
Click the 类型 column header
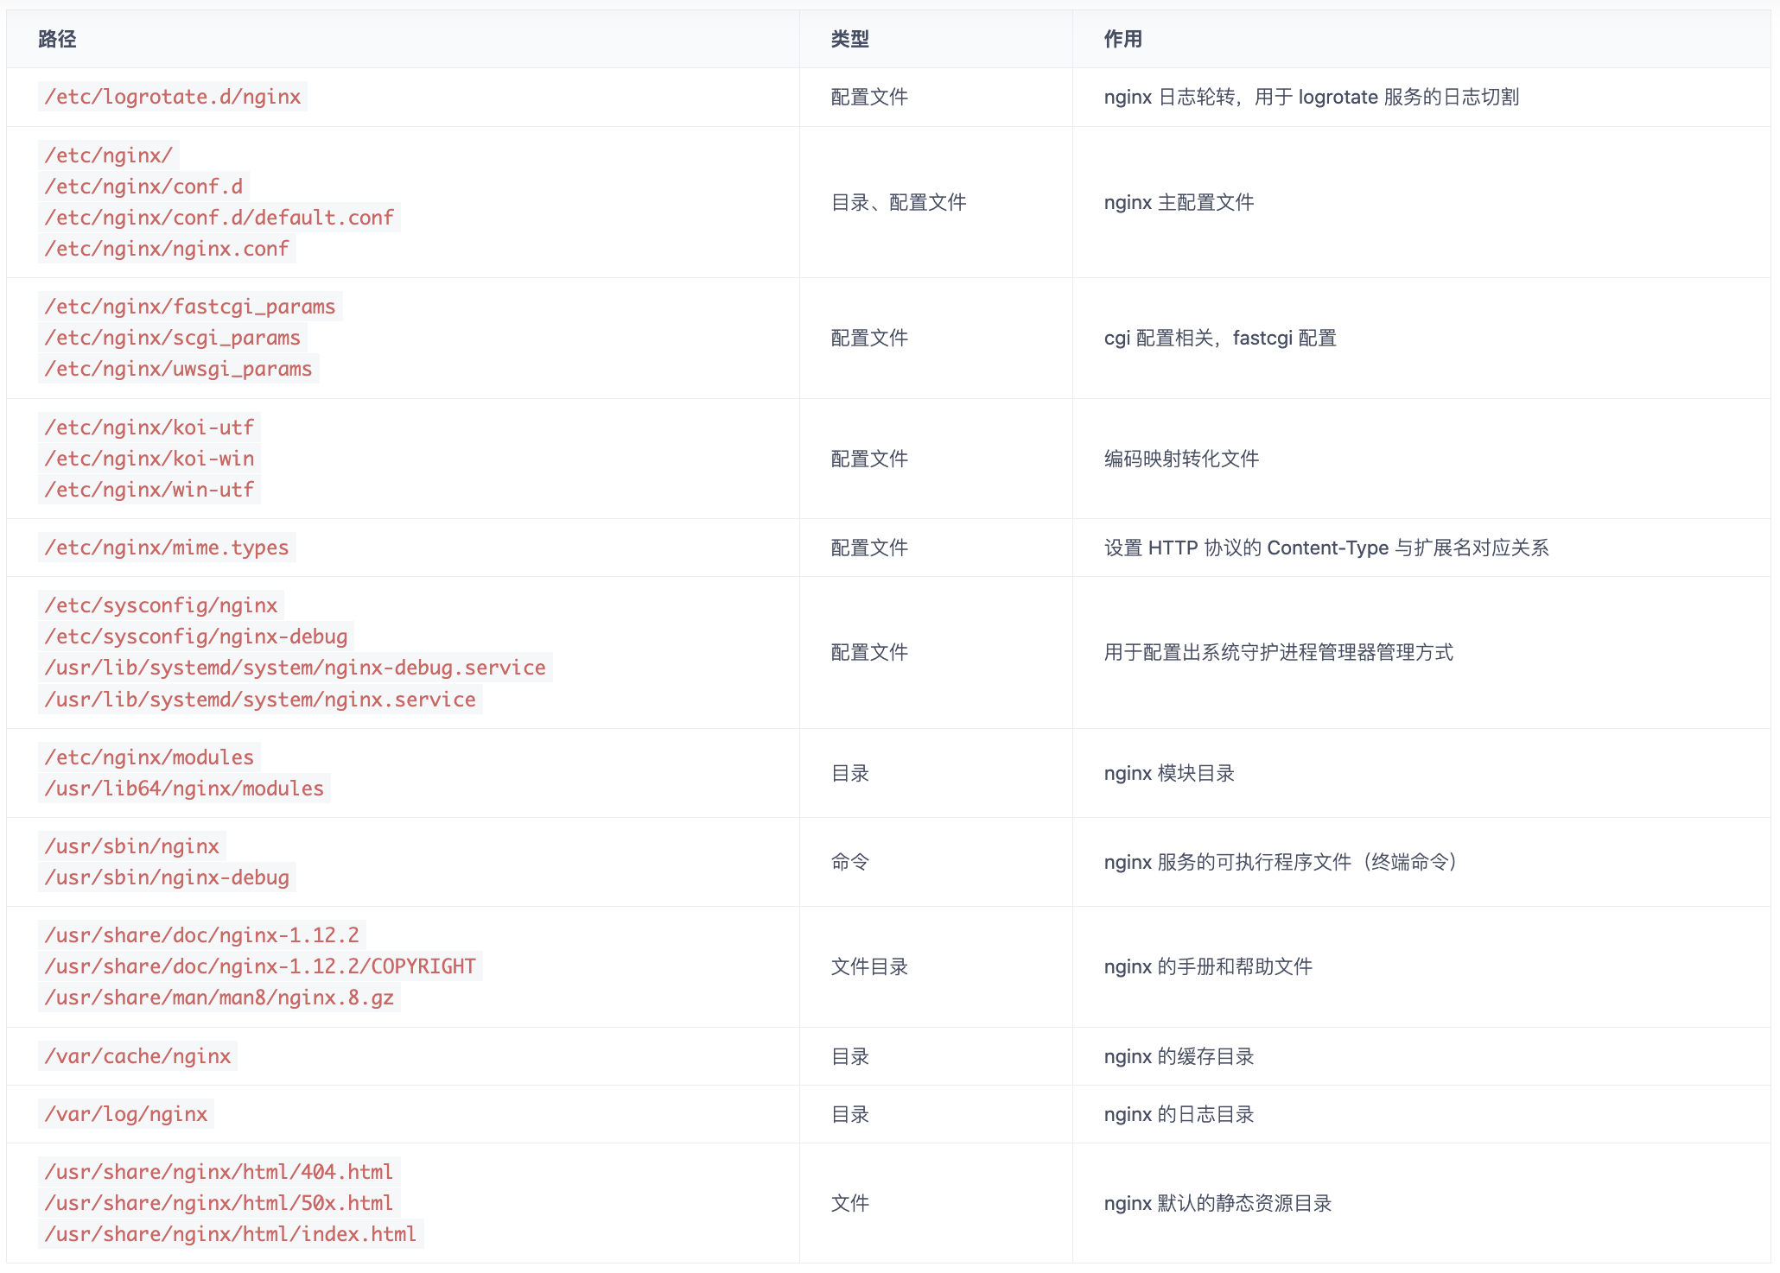(850, 39)
